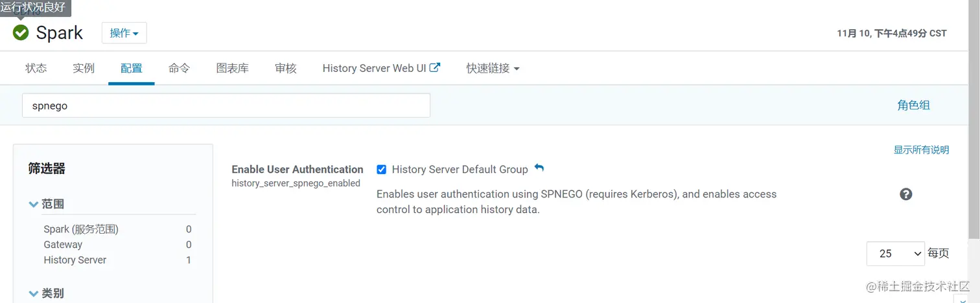Click the timestamp 11月 10, 下午4点49分 CST
Screen dimensions: 980x303
(892, 33)
